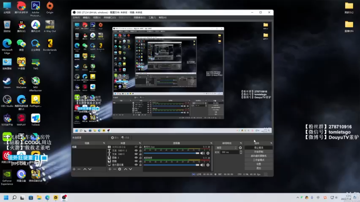Toggle lock on 视频采集设备 source
This screenshot has width=360, height=202.
(x=140, y=147)
